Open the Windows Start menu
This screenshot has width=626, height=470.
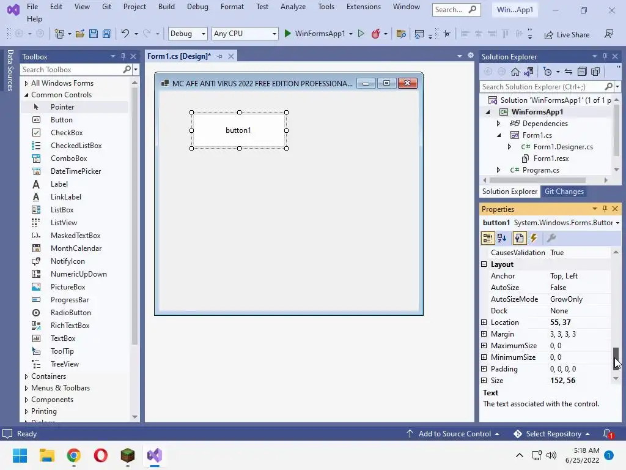[x=20, y=455]
